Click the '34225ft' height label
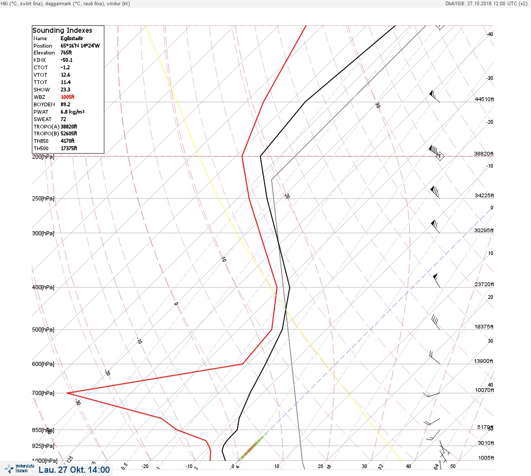The width and height of the screenshot is (531, 476). point(484,196)
